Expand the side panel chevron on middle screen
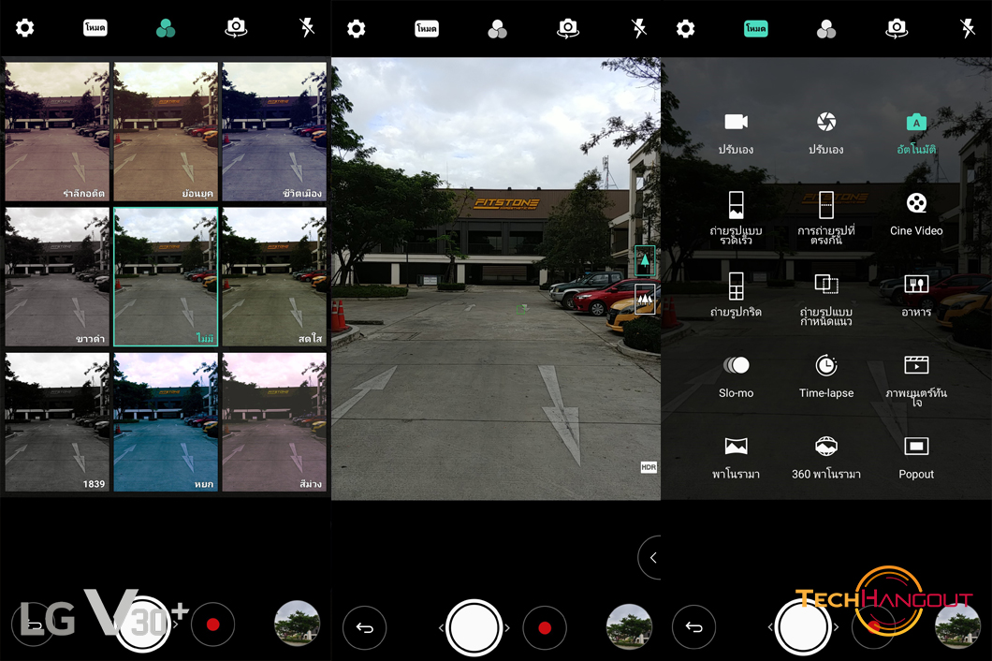This screenshot has width=992, height=661. click(651, 558)
